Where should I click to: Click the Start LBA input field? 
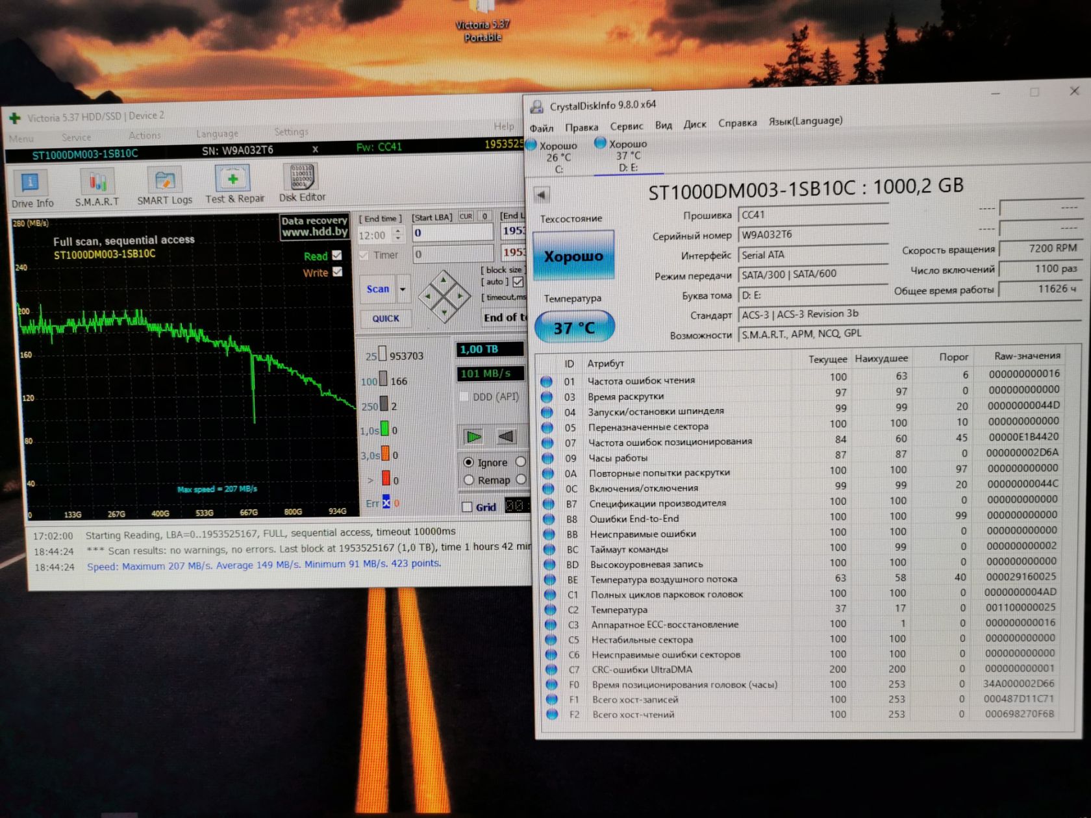click(453, 232)
